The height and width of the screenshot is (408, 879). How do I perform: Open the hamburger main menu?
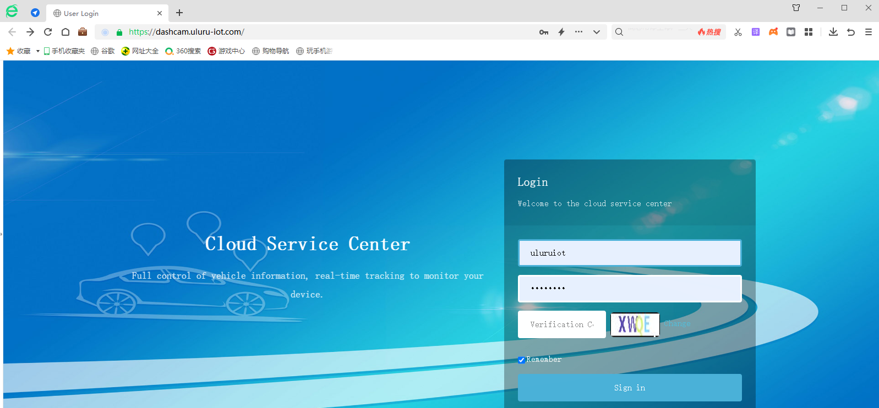point(869,32)
